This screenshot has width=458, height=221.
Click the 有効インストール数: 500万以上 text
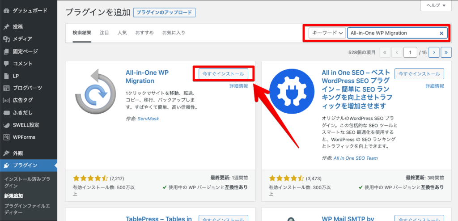click(104, 190)
